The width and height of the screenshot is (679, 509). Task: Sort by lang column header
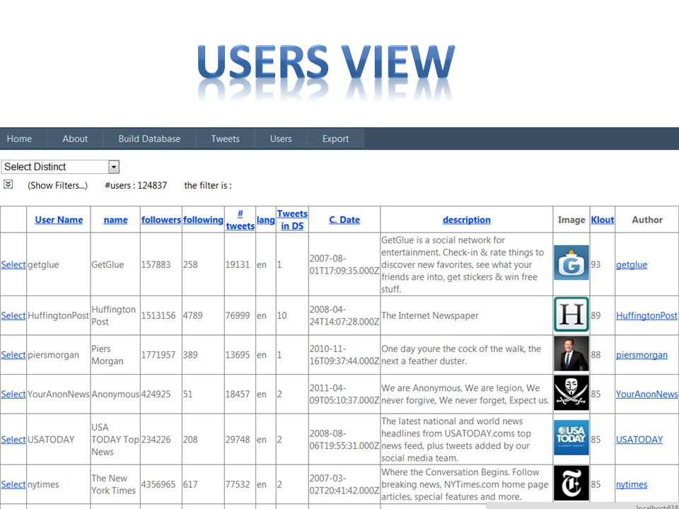coord(266,220)
